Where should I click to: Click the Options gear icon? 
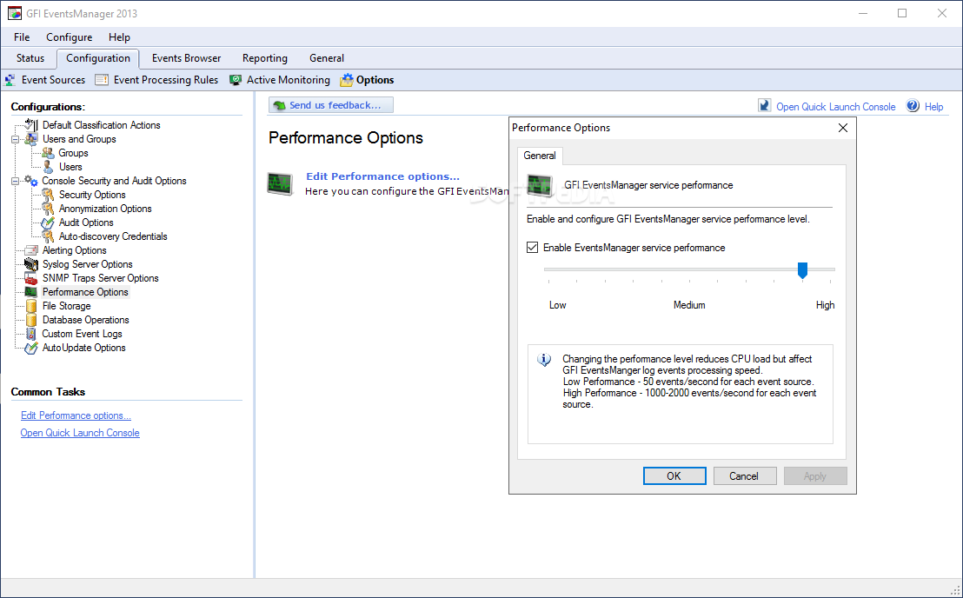[347, 80]
